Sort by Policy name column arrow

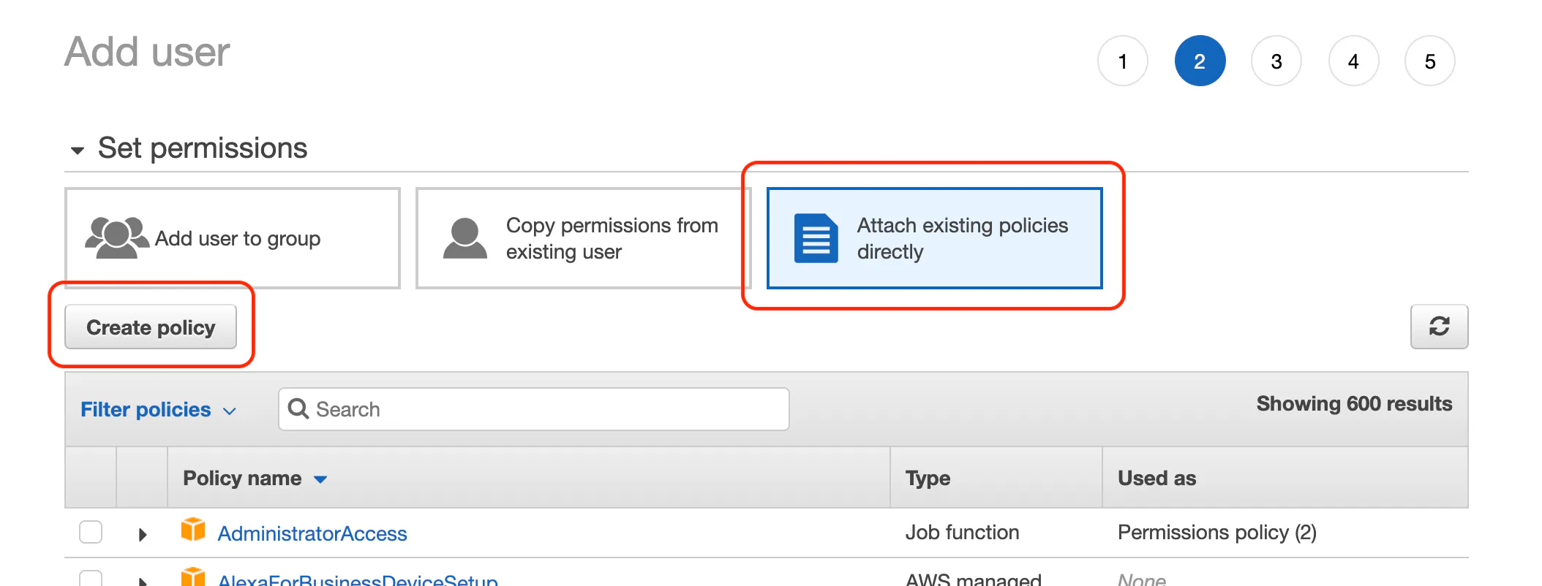320,479
